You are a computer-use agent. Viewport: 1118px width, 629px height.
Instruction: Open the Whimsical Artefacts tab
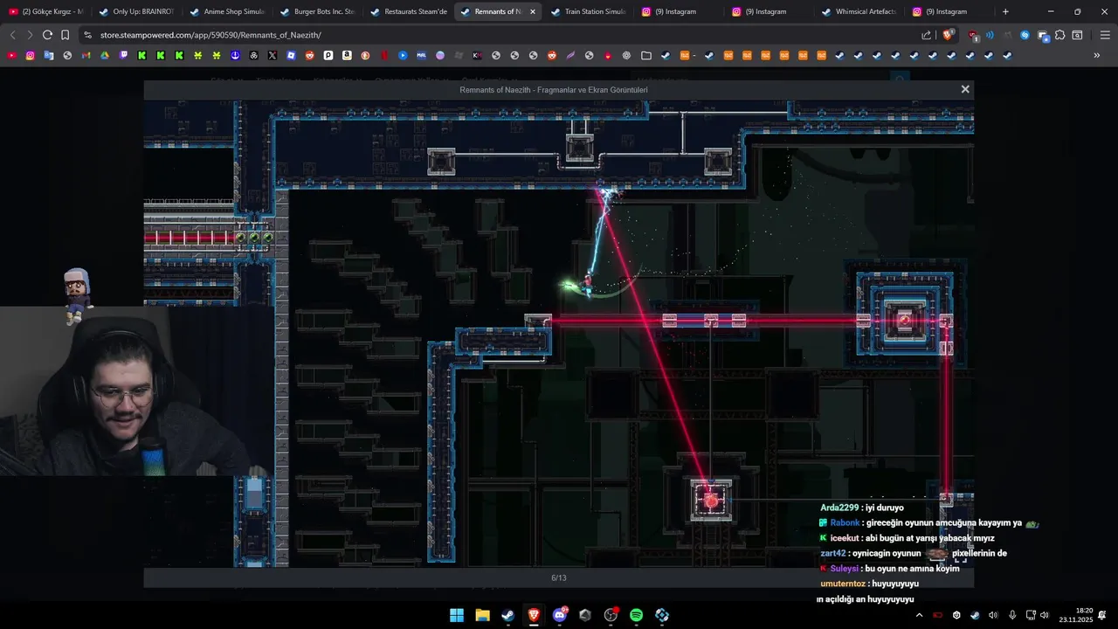click(859, 11)
